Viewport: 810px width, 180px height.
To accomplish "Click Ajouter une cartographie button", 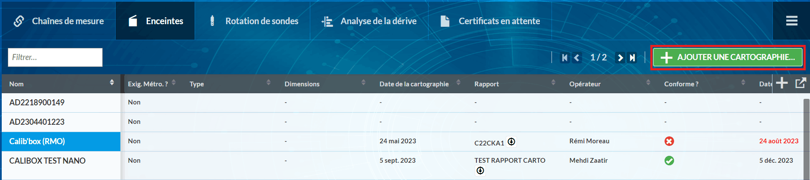I will point(728,57).
